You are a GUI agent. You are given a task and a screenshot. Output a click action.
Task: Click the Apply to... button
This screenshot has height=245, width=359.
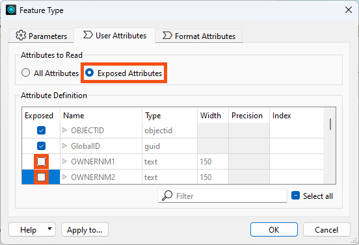(x=85, y=229)
